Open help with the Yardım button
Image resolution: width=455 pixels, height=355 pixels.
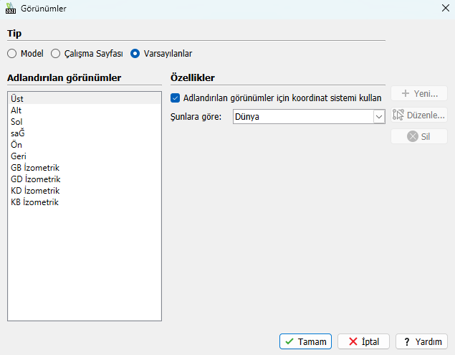421,341
